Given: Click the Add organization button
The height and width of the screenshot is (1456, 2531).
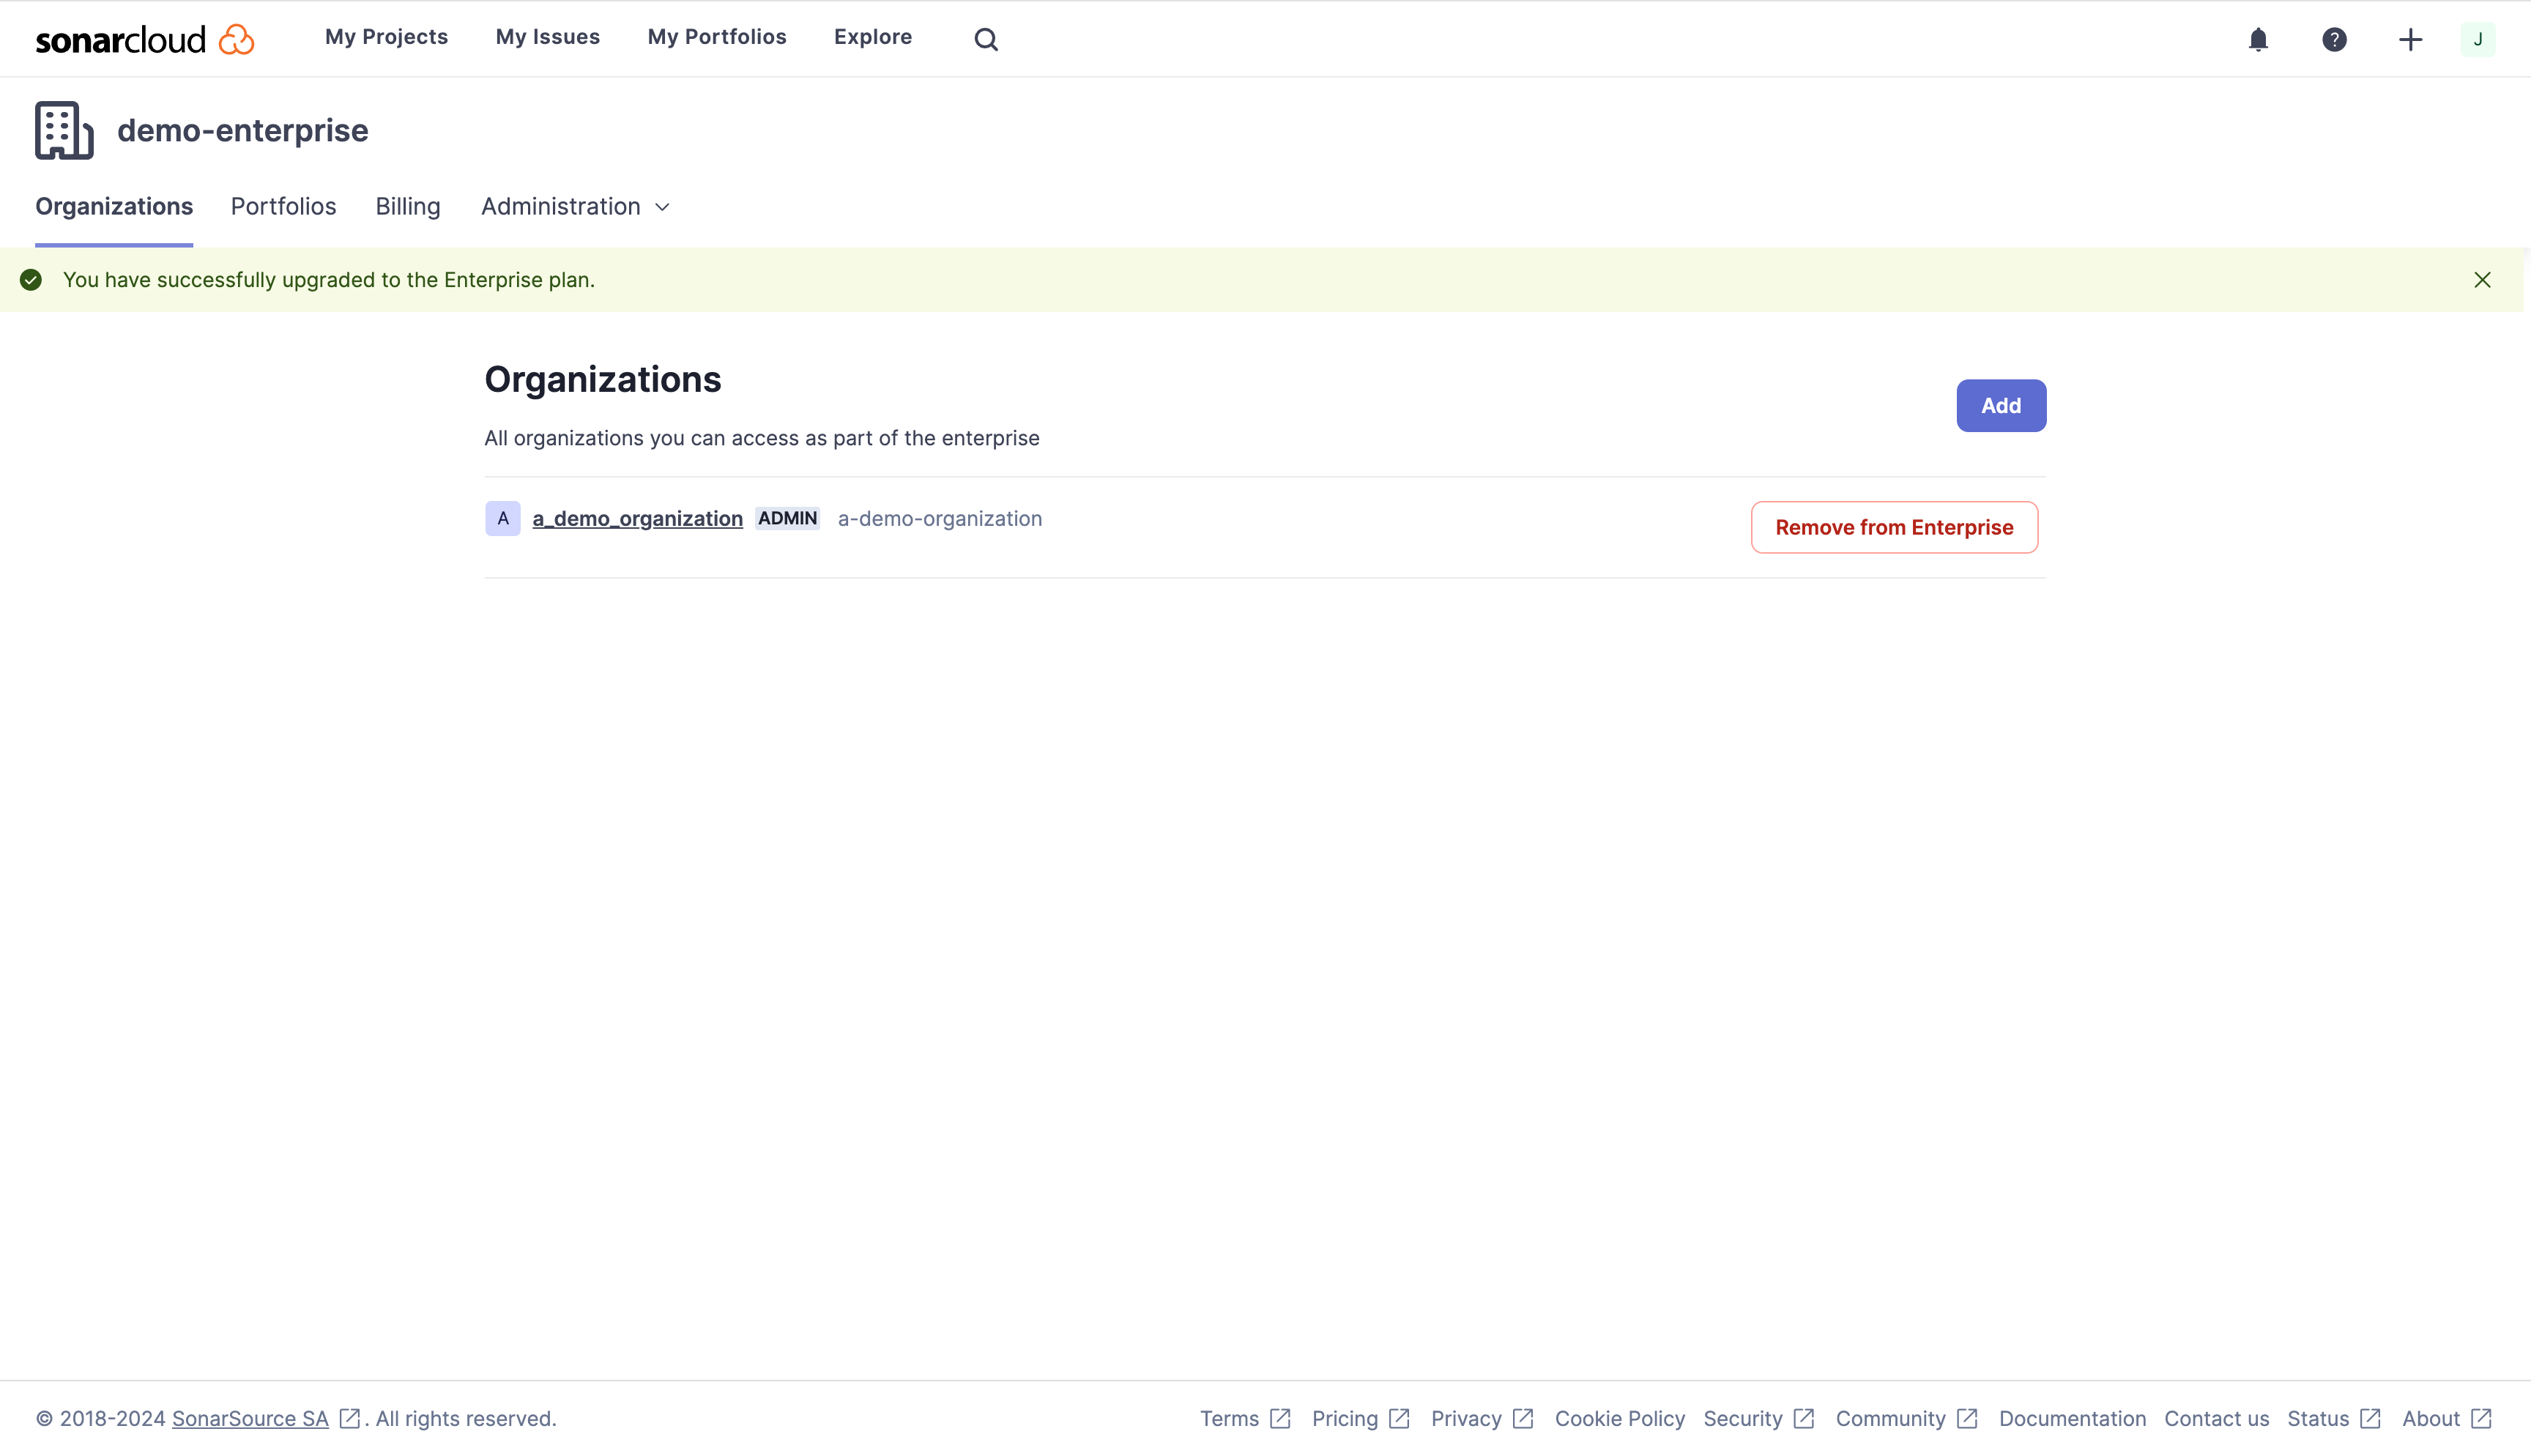Looking at the screenshot, I should pos(2000,405).
